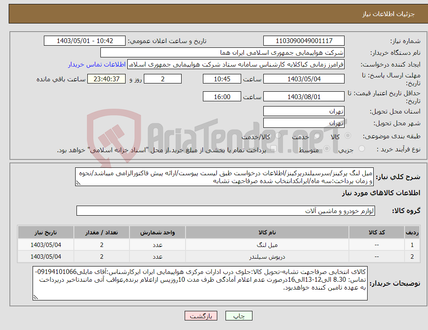Screen dimensions: 428x330
Task: Click the announcement date field 1403/05/01 - 10:42
Action: (x=85, y=41)
